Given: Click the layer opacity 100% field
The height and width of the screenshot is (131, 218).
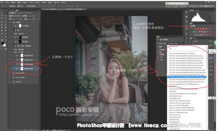Looking at the screenshot, I should point(30,16).
